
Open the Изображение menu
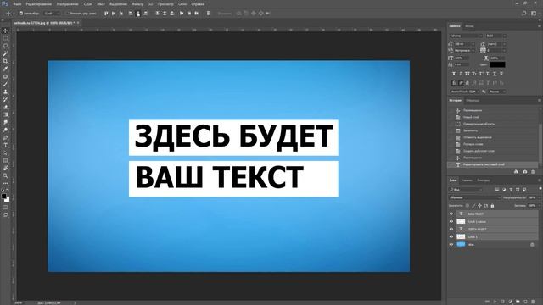click(68, 4)
